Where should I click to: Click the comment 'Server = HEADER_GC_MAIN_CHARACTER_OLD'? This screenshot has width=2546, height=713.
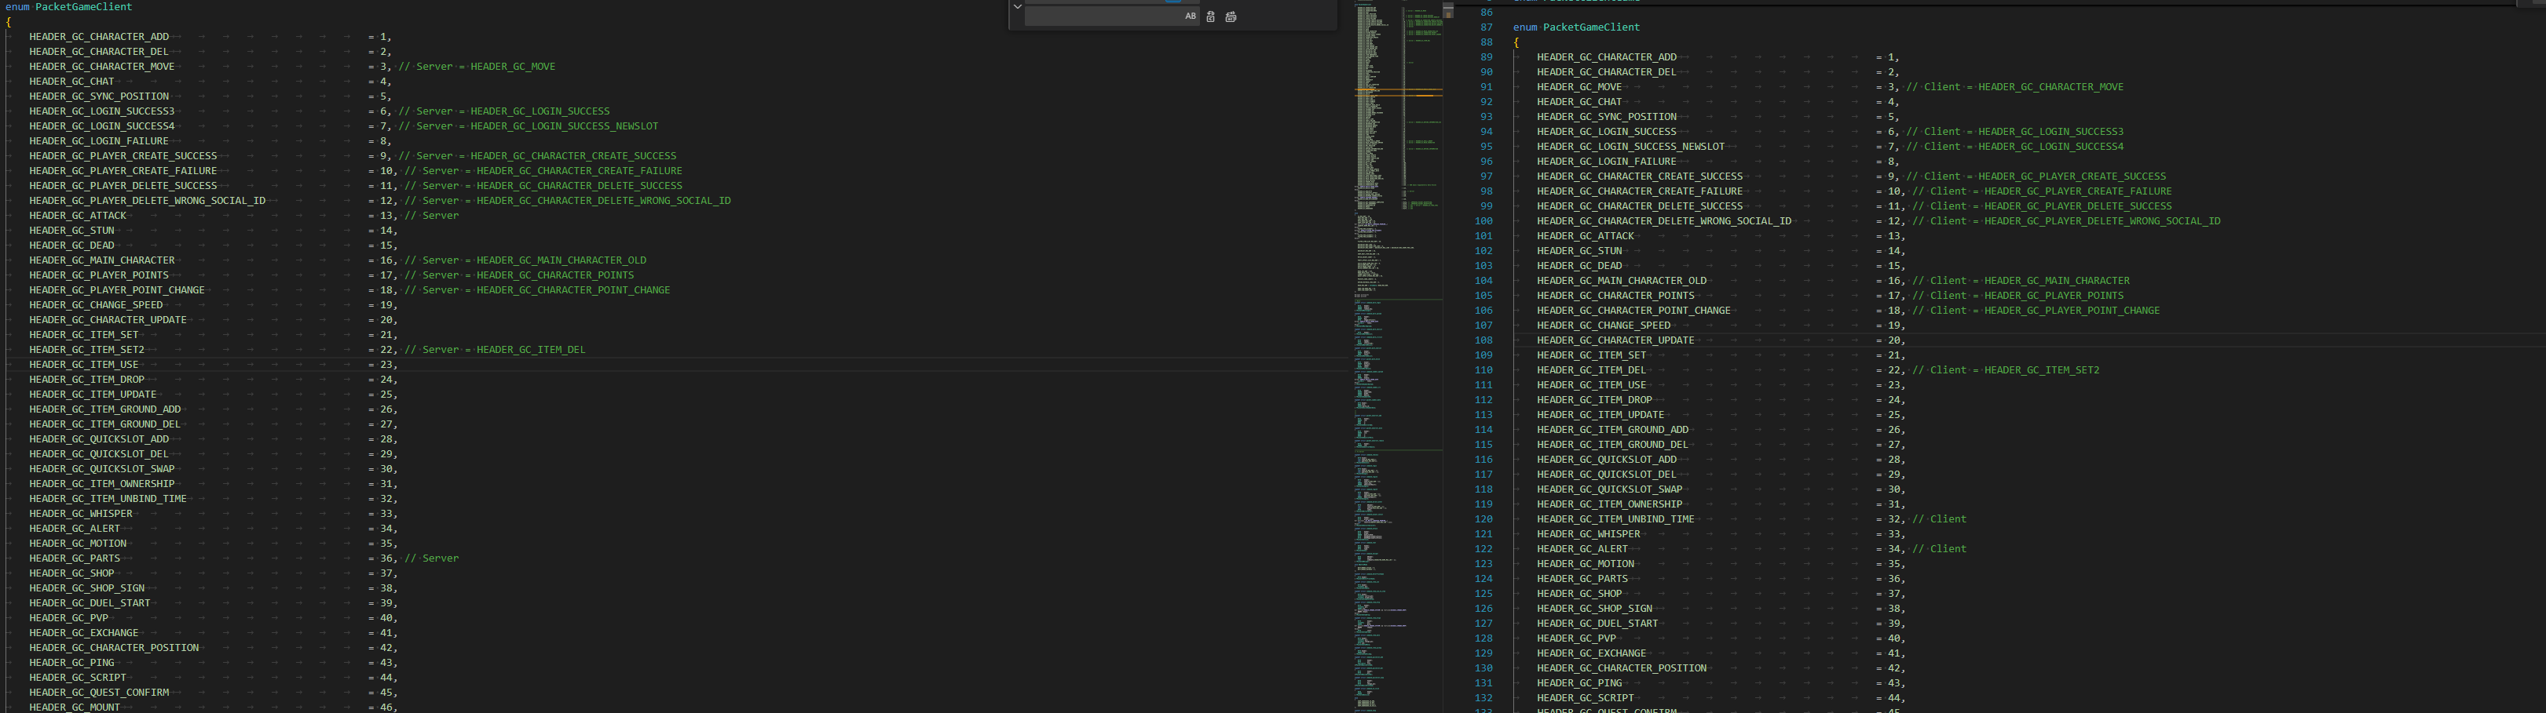click(525, 260)
